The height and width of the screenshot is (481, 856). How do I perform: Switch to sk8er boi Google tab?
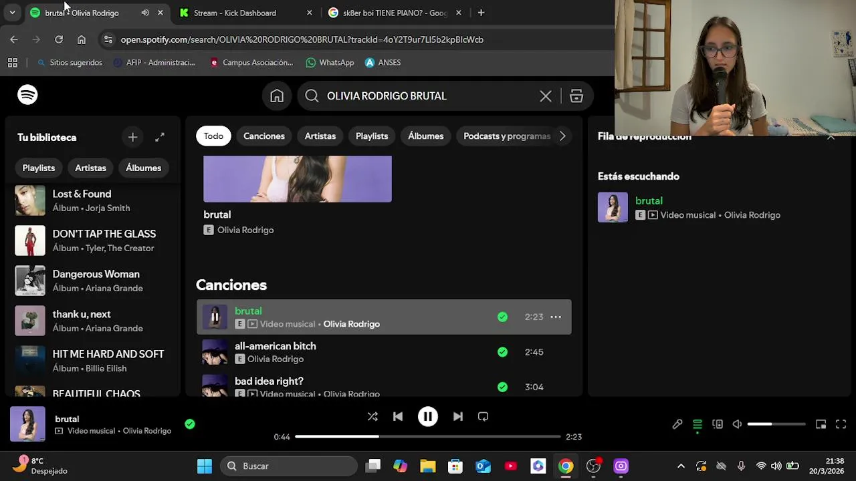[x=395, y=13]
